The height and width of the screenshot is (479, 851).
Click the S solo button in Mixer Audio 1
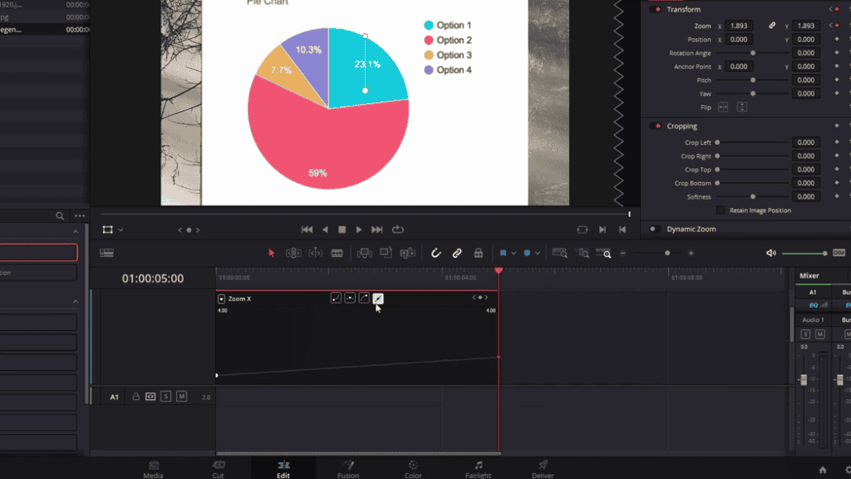point(805,334)
